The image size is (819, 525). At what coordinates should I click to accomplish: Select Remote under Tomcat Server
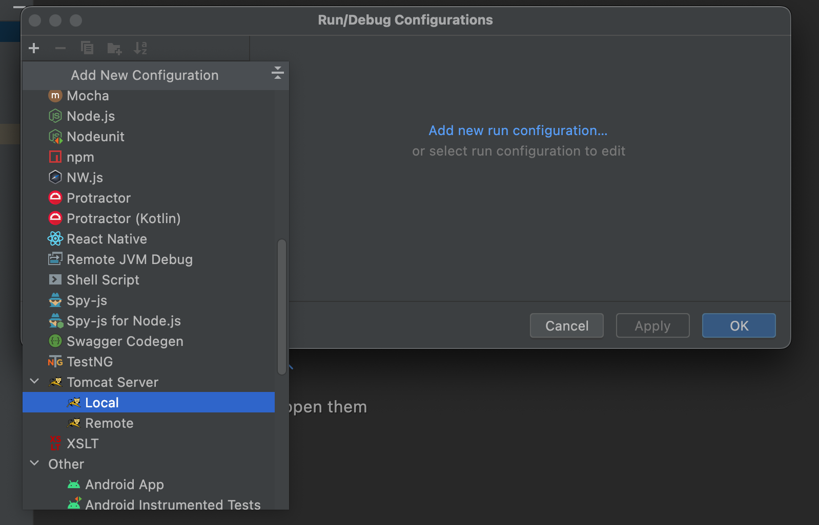[149, 423]
